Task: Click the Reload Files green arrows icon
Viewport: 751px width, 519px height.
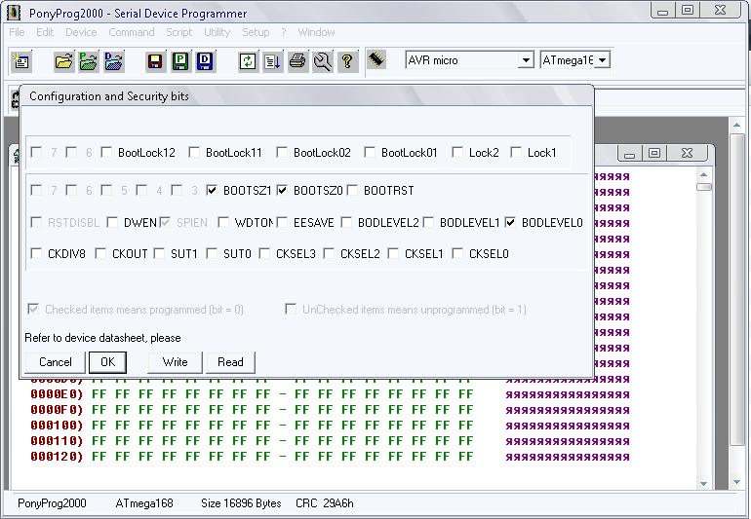Action: [x=248, y=61]
